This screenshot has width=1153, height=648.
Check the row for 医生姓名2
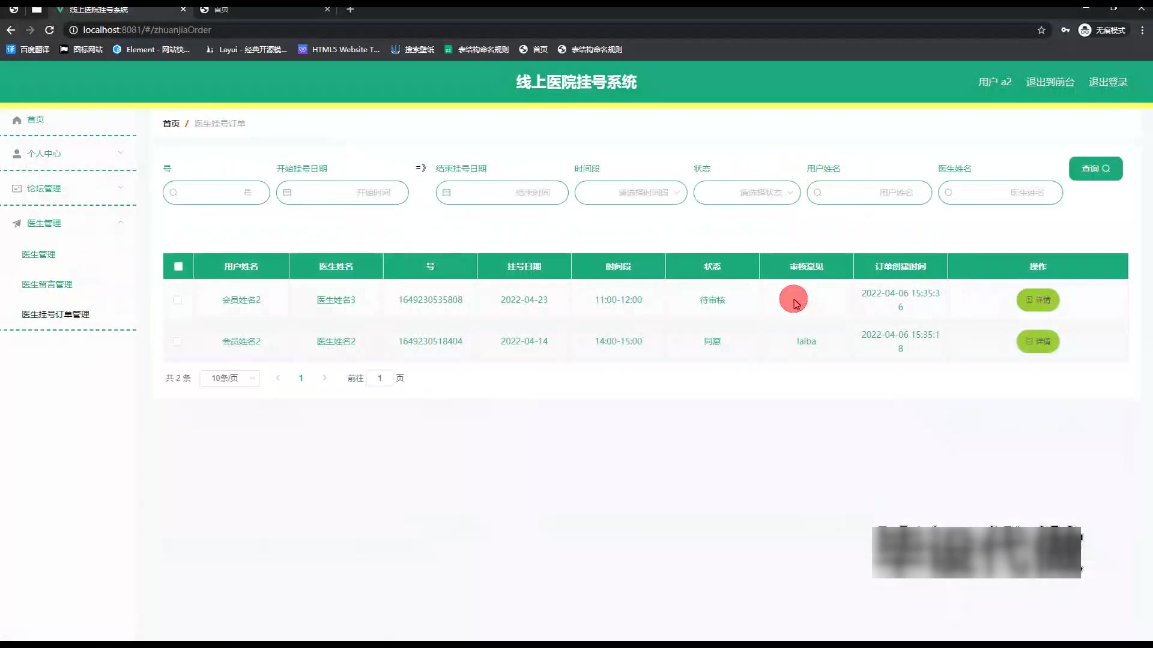pyautogui.click(x=177, y=341)
